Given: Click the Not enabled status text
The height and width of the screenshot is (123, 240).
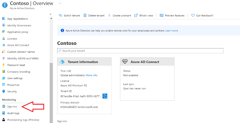Looking at the screenshot, I should tap(131, 75).
